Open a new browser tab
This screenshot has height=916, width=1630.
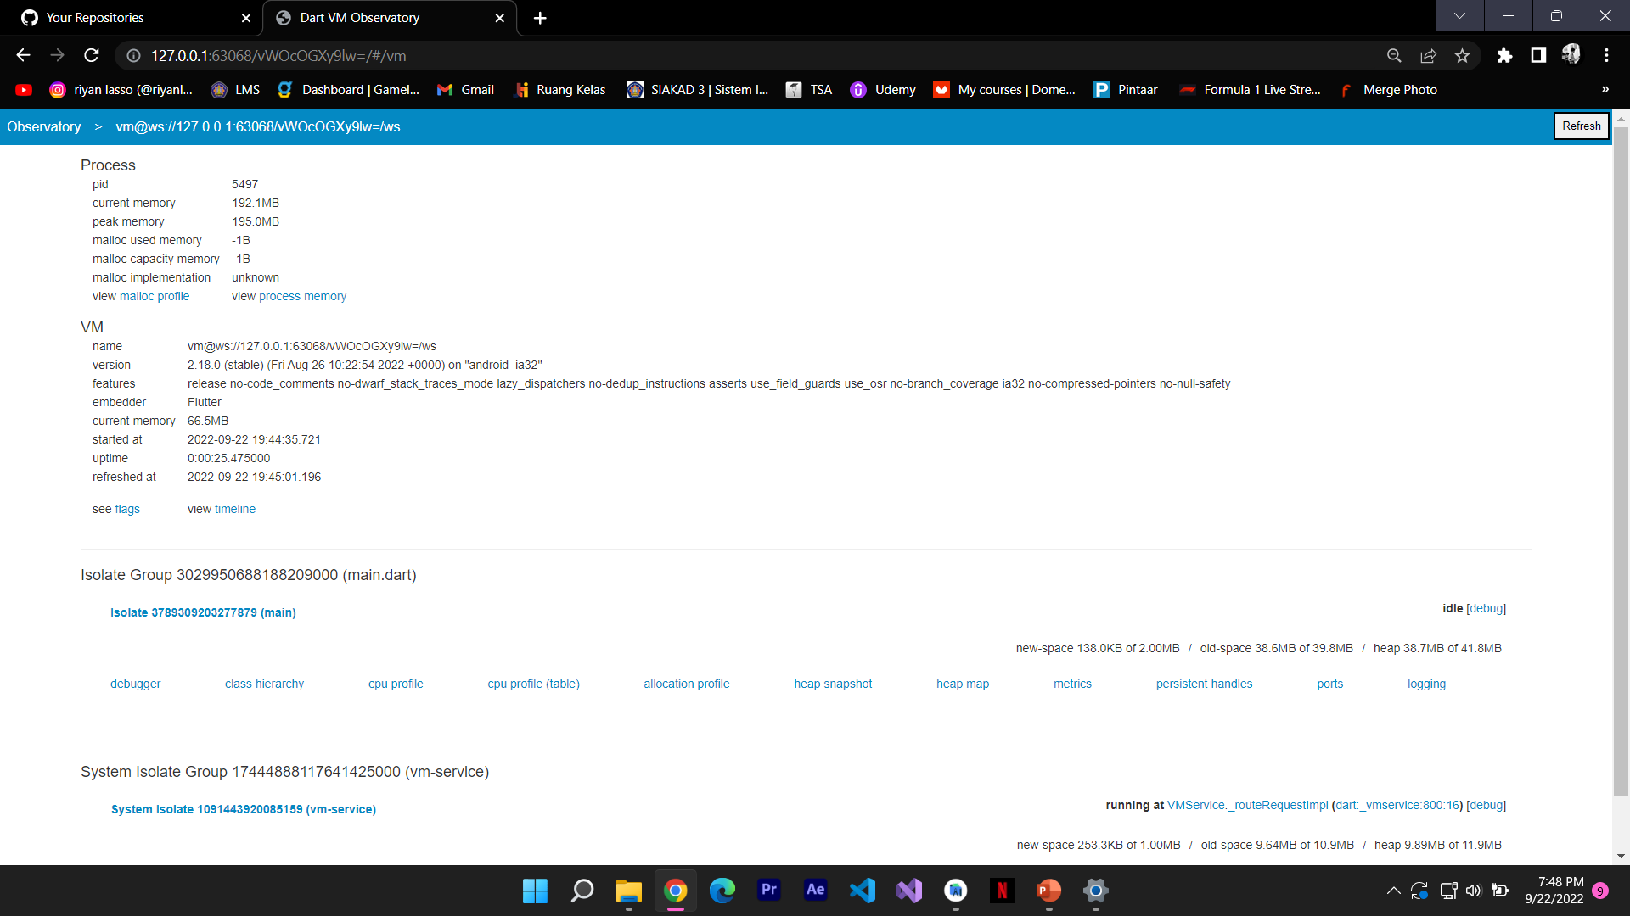tap(540, 18)
